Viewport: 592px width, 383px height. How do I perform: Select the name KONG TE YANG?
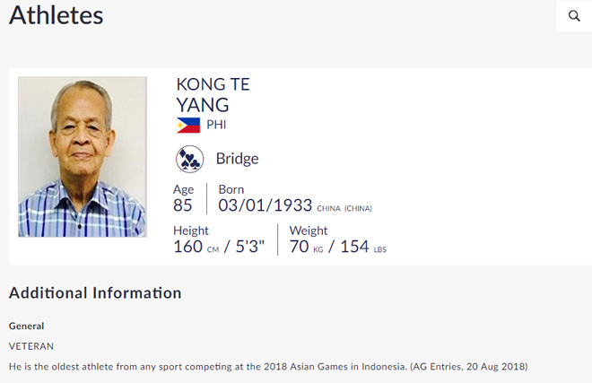point(213,94)
